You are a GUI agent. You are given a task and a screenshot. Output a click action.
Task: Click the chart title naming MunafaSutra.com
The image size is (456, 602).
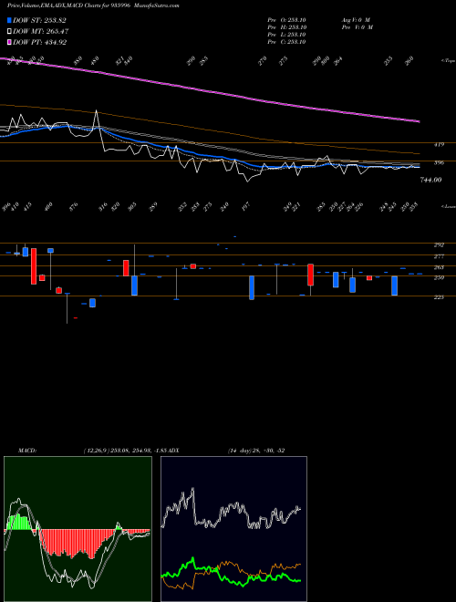point(93,5)
